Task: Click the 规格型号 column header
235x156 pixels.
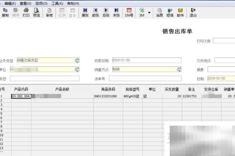Action: coord(132,89)
